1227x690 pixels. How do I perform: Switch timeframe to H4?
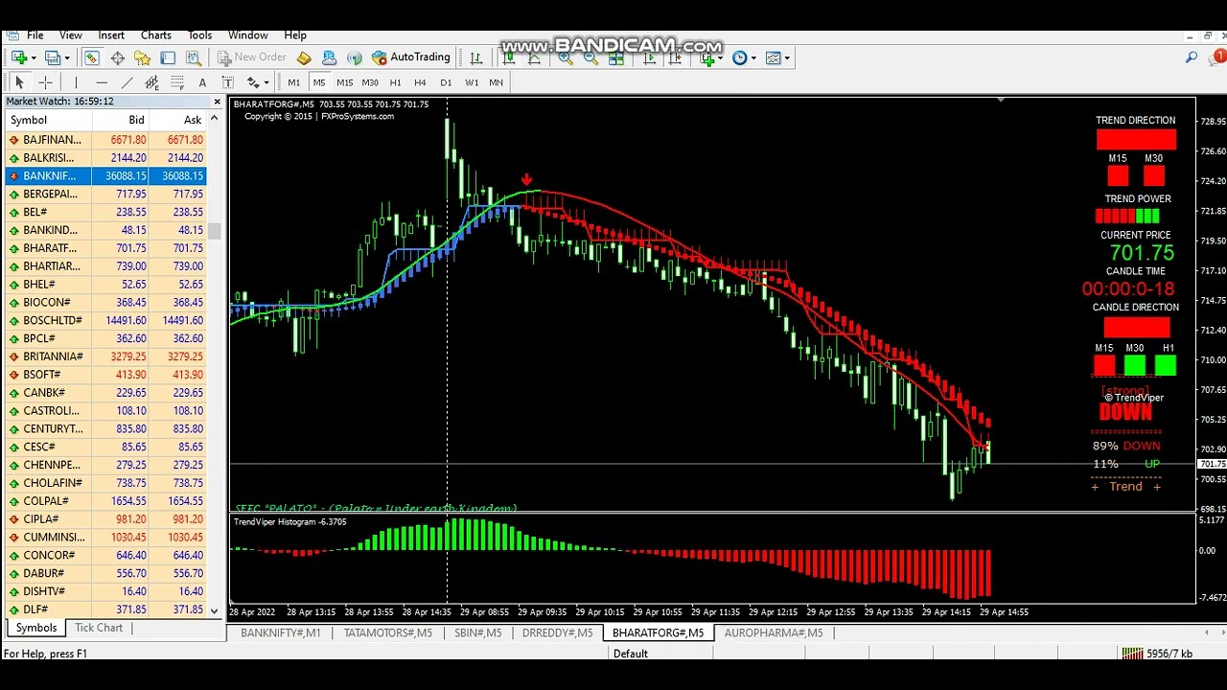tap(420, 82)
